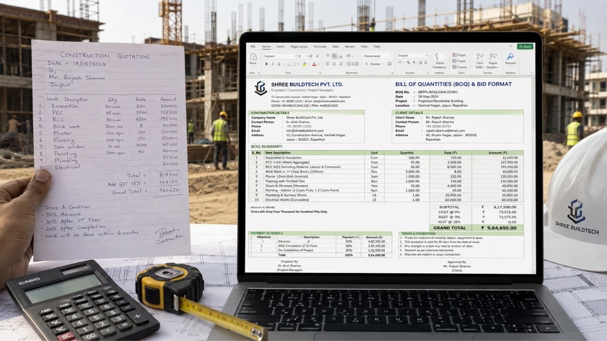Open the font name dropdown
This screenshot has height=341, width=607.
(280, 56)
